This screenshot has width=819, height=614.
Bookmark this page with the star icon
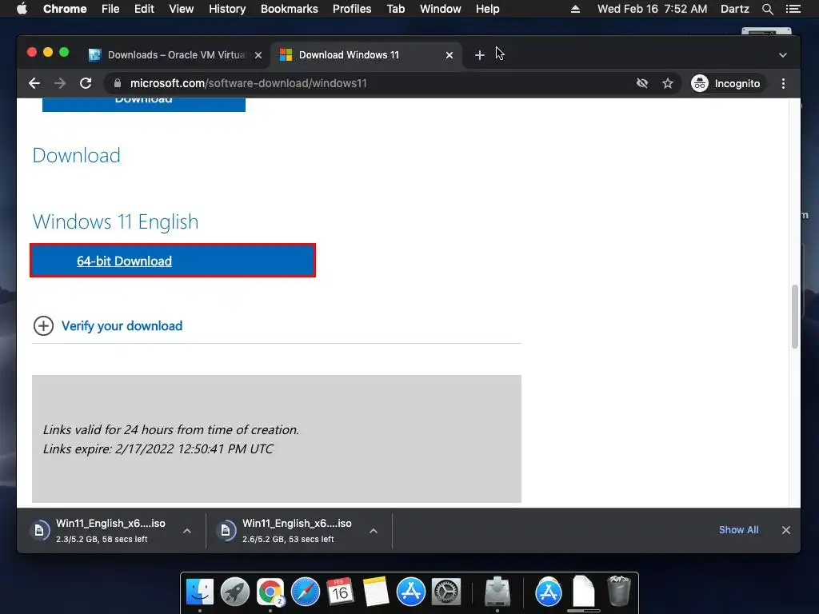pyautogui.click(x=668, y=83)
